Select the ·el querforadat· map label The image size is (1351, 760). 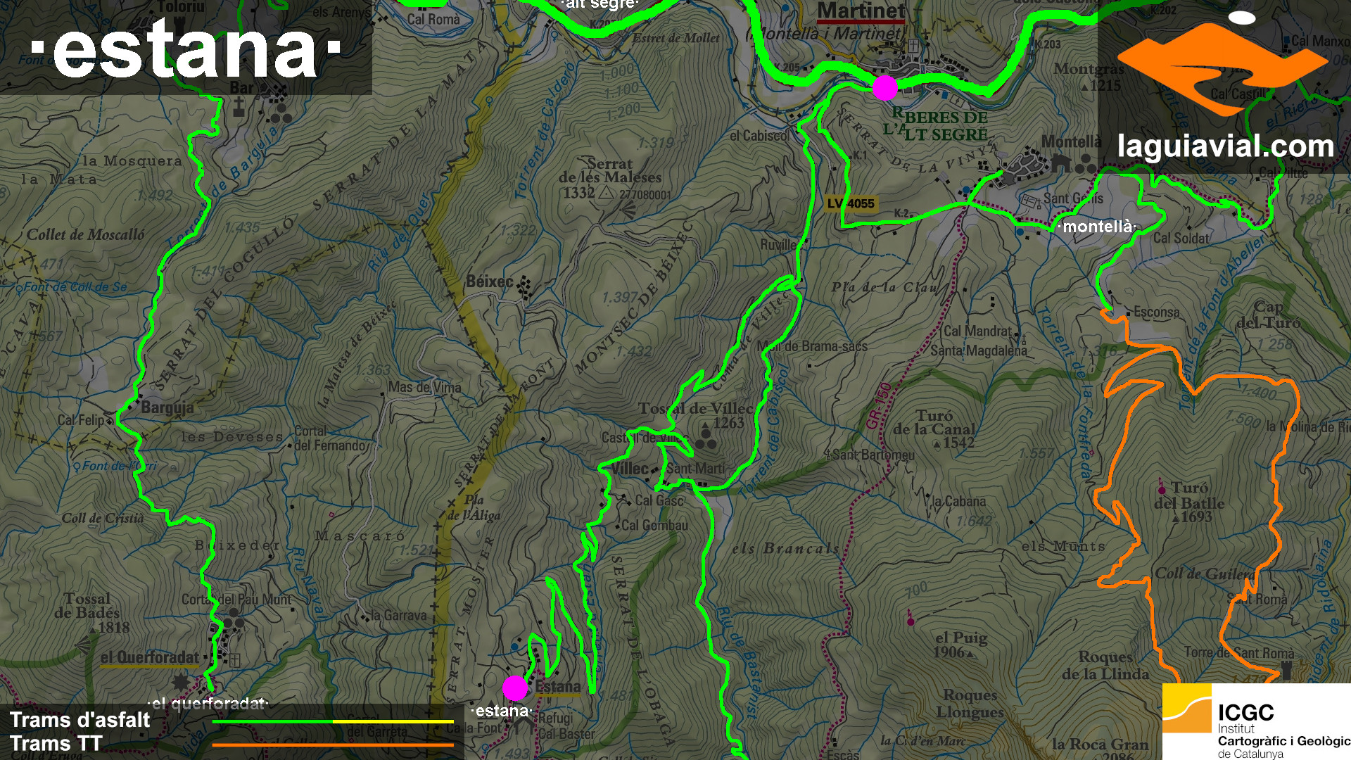tap(208, 703)
